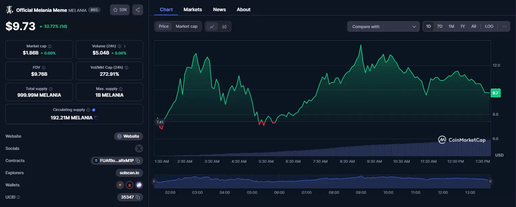This screenshot has width=516, height=207.
Task: Open the solscan.io explorer link
Action: click(129, 173)
